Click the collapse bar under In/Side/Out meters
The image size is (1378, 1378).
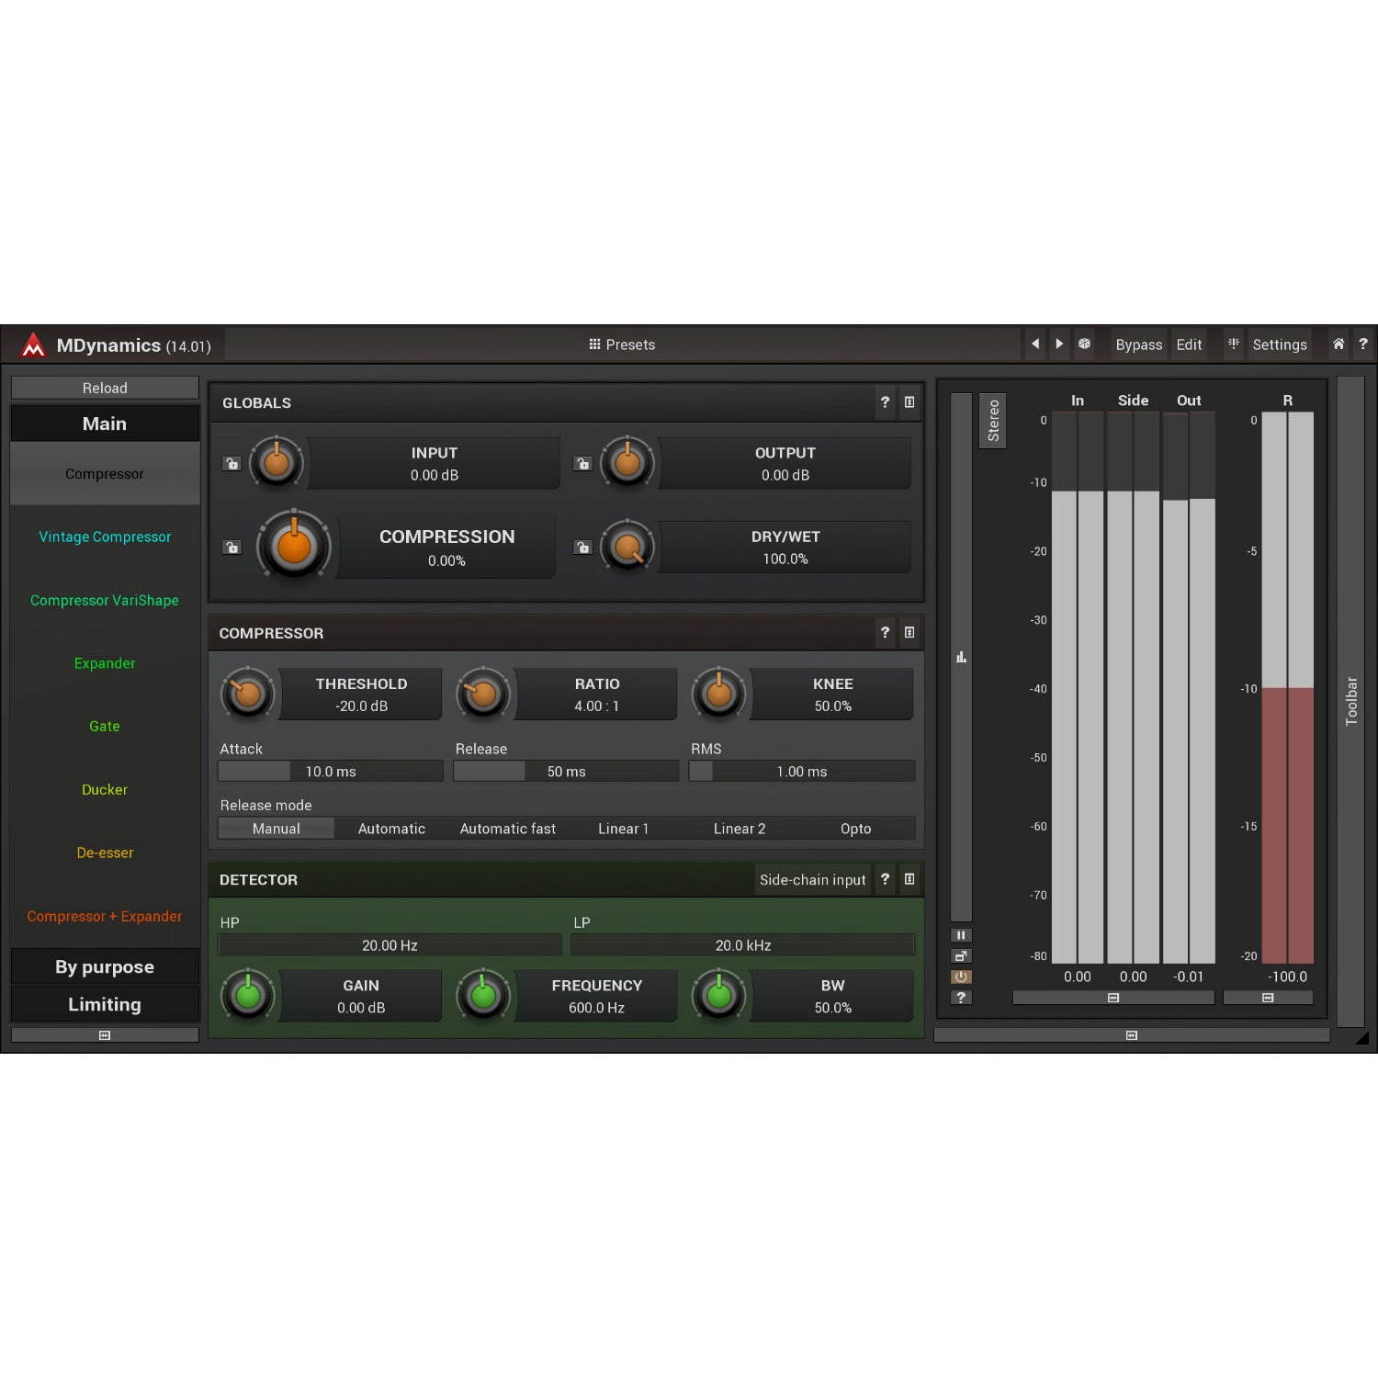(x=1113, y=998)
